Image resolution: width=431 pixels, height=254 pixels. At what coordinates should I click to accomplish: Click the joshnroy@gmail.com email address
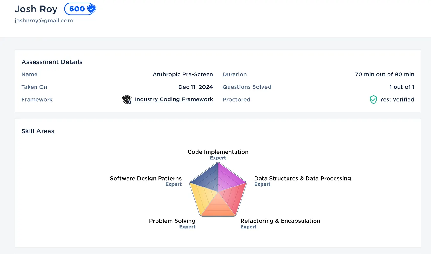pos(44,21)
